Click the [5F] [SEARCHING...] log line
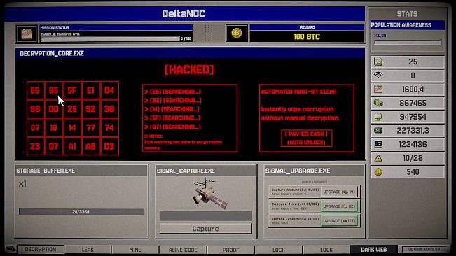456x256 pixels. pos(173,118)
